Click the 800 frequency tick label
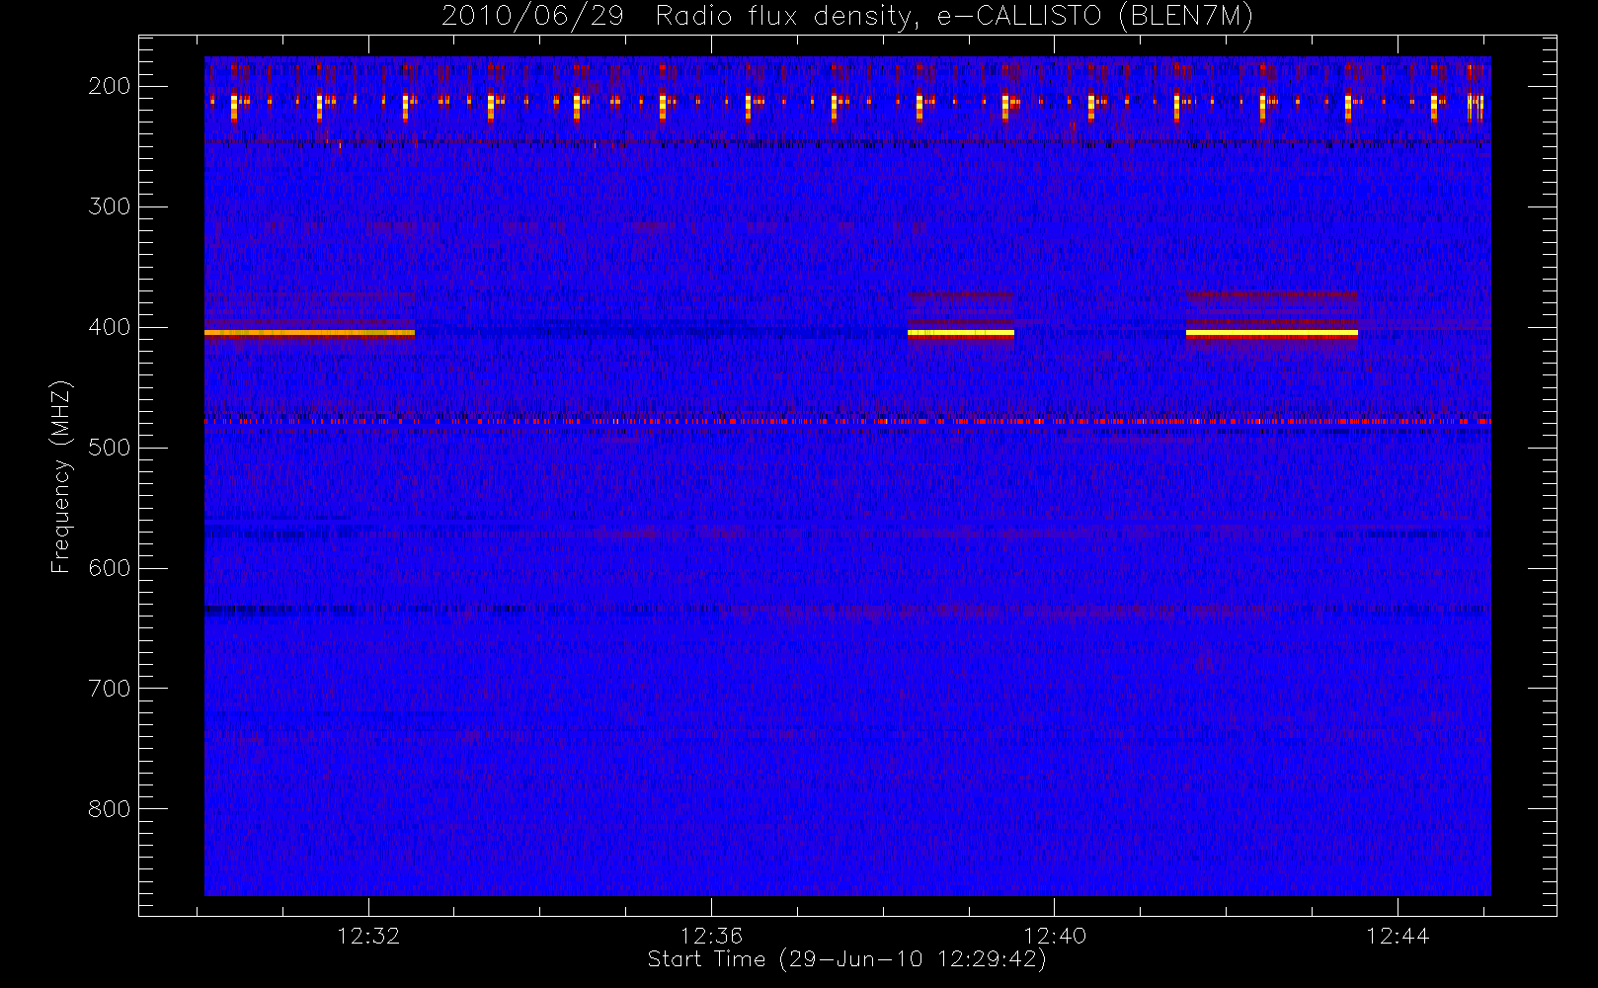Screen dimensions: 1598x988 coord(109,809)
